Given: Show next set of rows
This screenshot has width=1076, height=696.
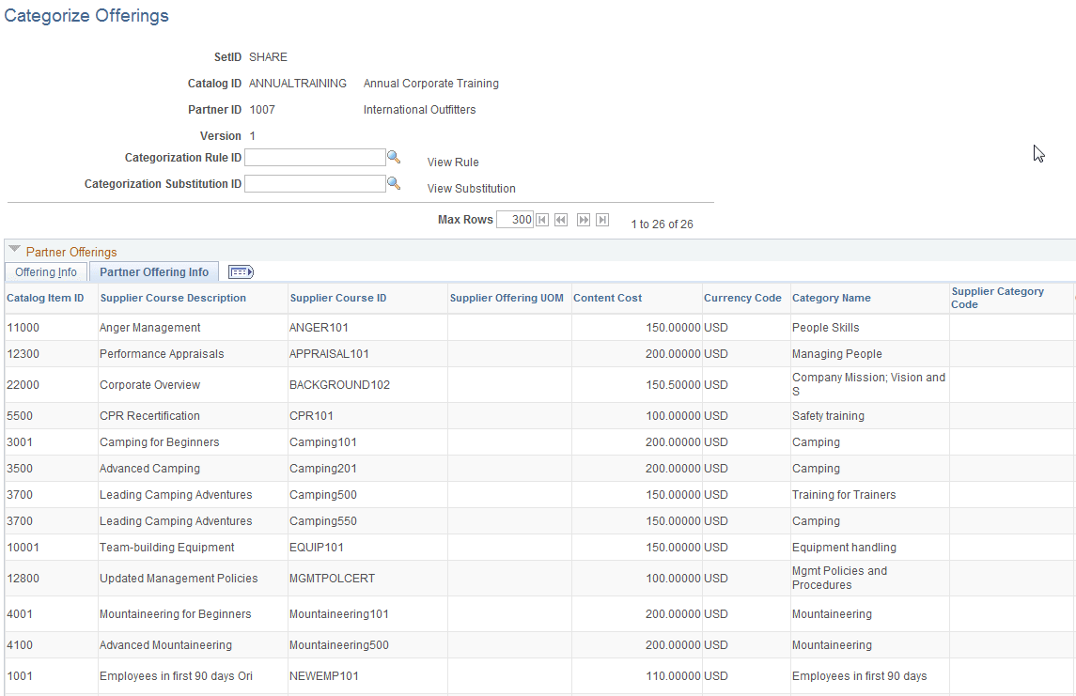Looking at the screenshot, I should point(584,219).
